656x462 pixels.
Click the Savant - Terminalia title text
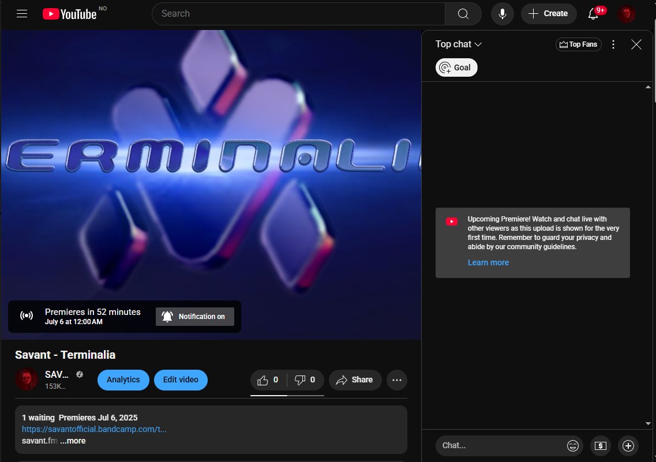coord(65,355)
